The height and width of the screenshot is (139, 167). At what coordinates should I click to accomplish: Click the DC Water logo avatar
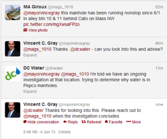coord(13,73)
